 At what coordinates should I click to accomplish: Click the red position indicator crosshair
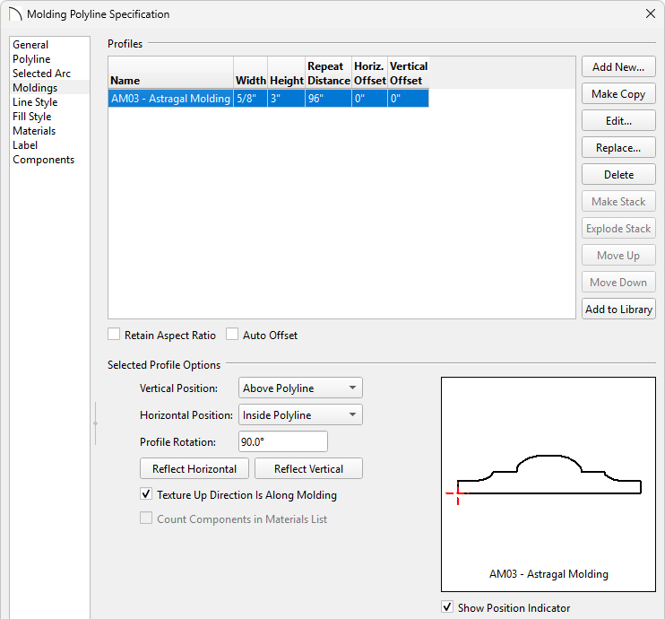point(457,493)
